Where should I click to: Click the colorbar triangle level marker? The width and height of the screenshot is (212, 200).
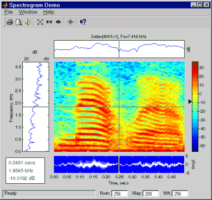[190, 101]
